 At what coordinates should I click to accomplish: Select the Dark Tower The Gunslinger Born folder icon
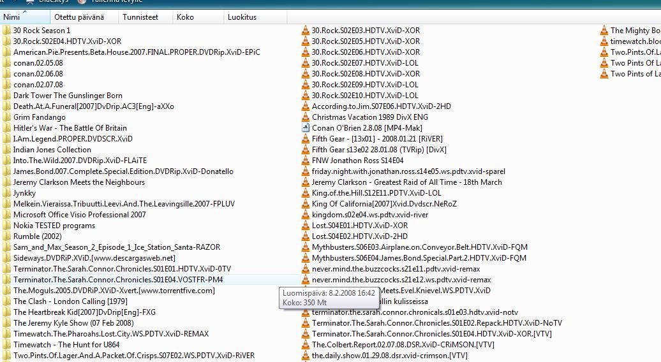click(6, 95)
